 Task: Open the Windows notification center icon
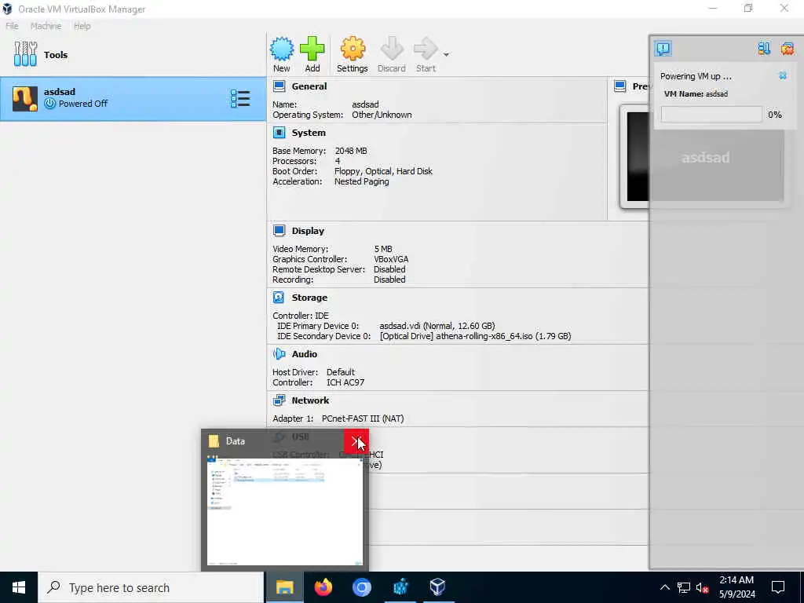778,587
